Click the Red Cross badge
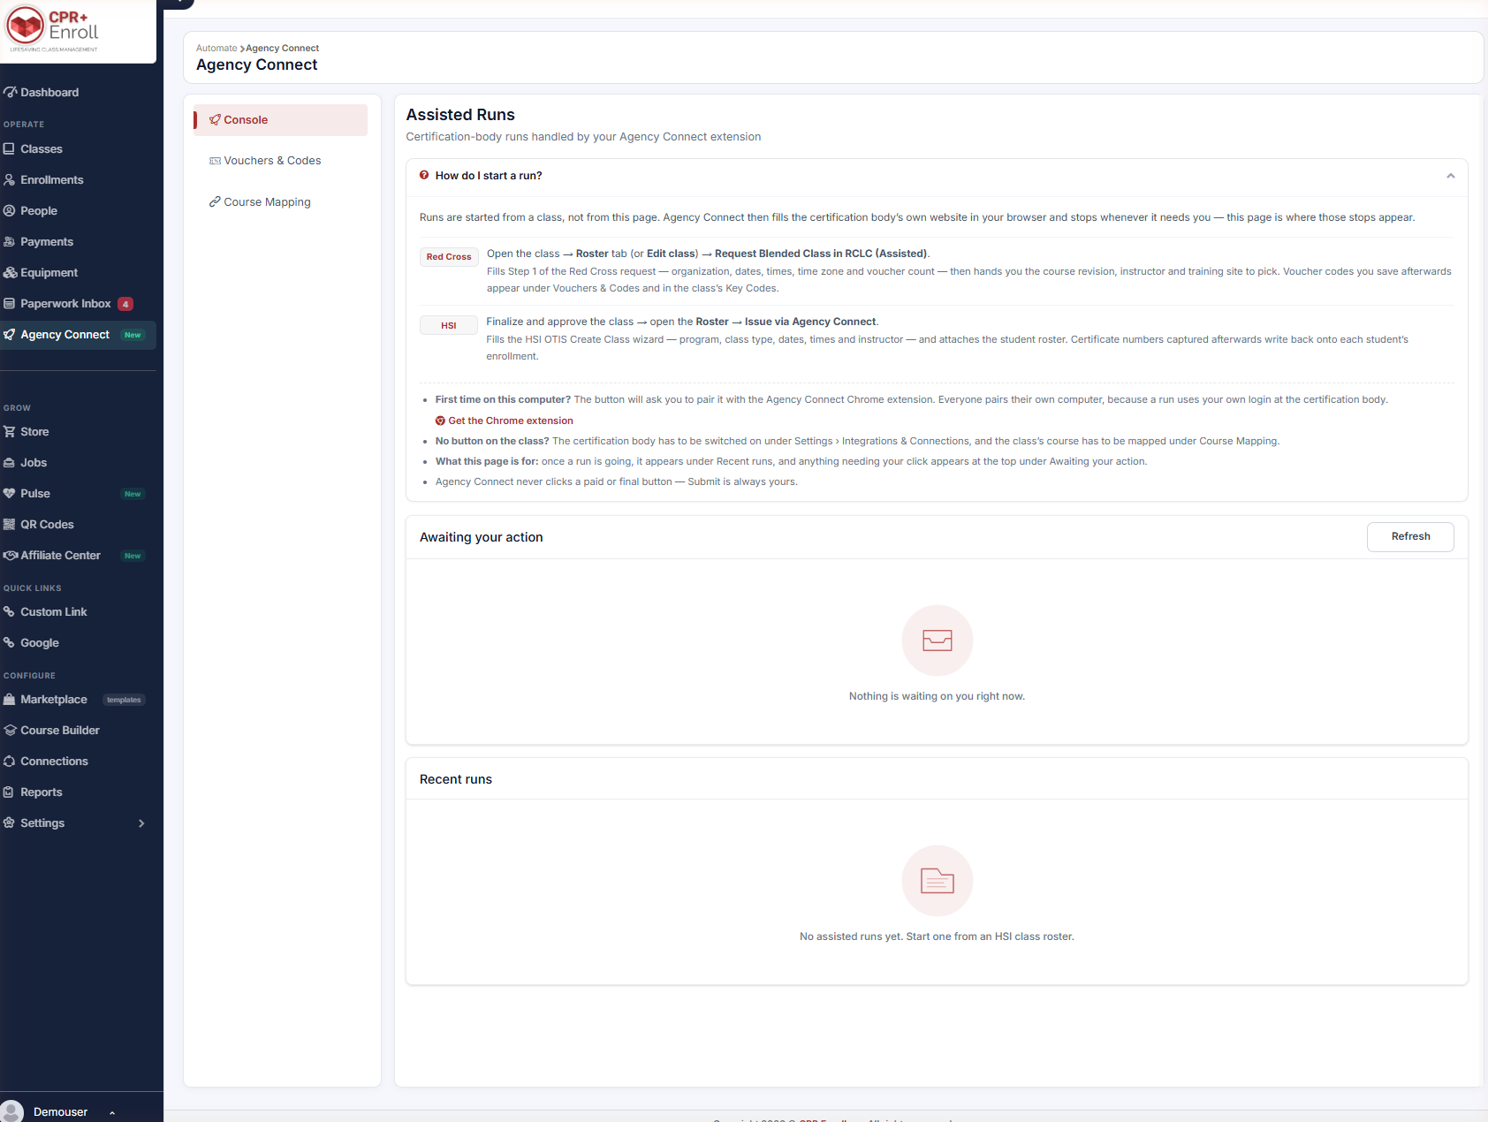 click(x=449, y=257)
